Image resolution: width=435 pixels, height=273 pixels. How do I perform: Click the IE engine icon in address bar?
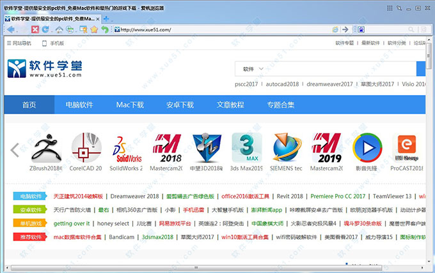[335, 29]
